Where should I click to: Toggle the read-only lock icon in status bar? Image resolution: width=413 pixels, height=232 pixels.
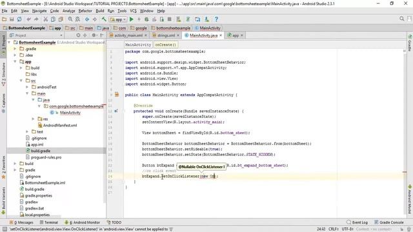pyautogui.click(x=402, y=229)
